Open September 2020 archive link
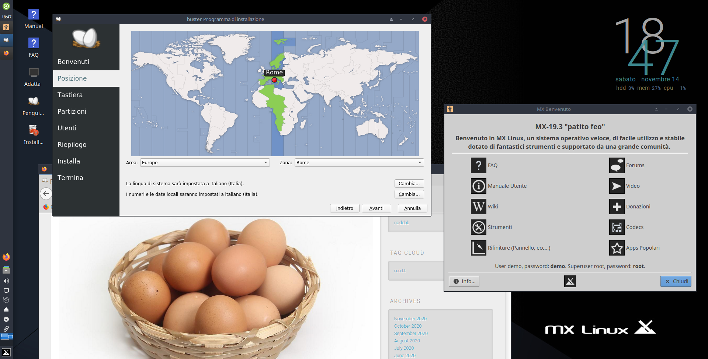 click(411, 333)
